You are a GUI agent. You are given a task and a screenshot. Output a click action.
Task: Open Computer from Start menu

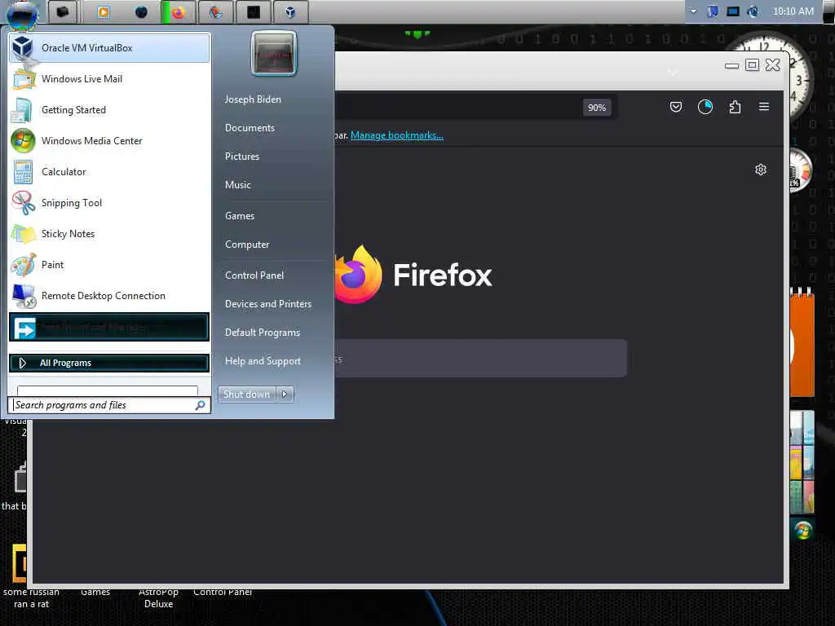coord(247,245)
